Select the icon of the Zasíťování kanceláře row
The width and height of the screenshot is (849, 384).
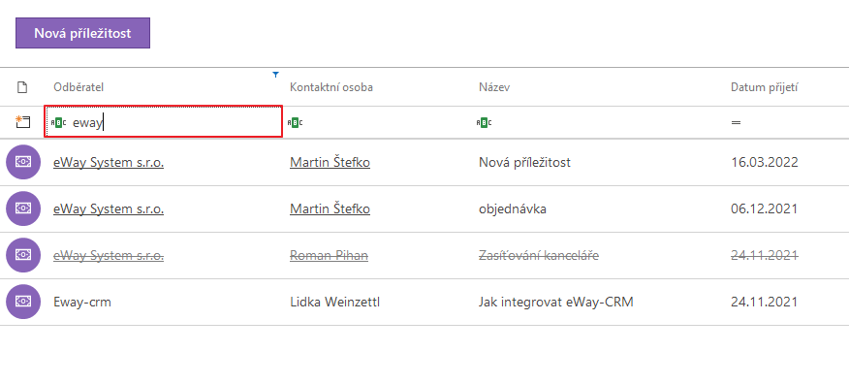coord(23,255)
